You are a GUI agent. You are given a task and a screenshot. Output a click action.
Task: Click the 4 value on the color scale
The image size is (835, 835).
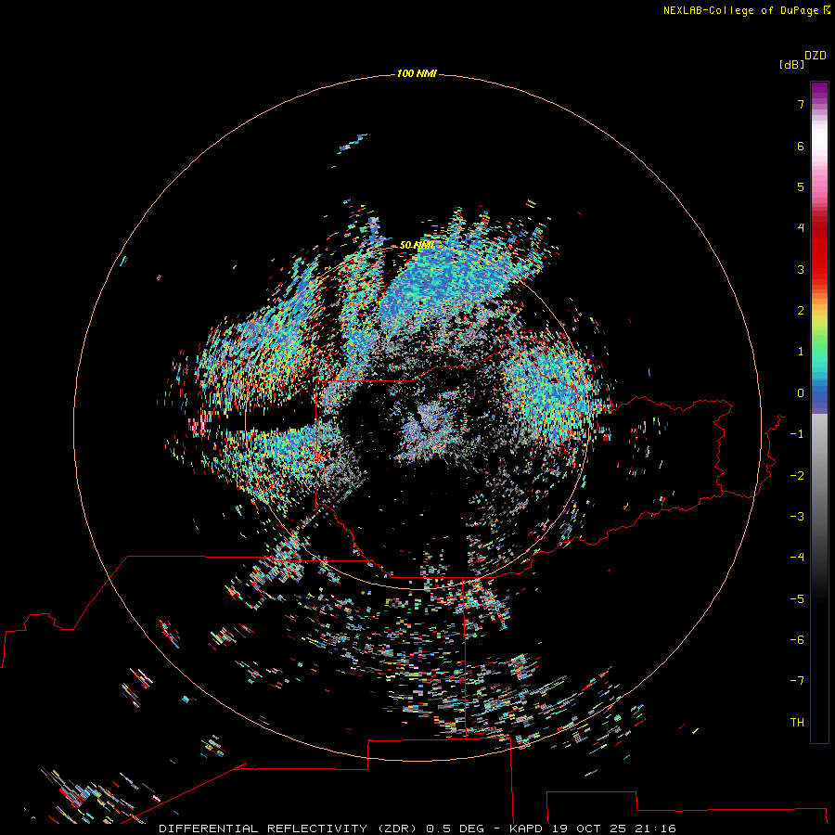801,228
